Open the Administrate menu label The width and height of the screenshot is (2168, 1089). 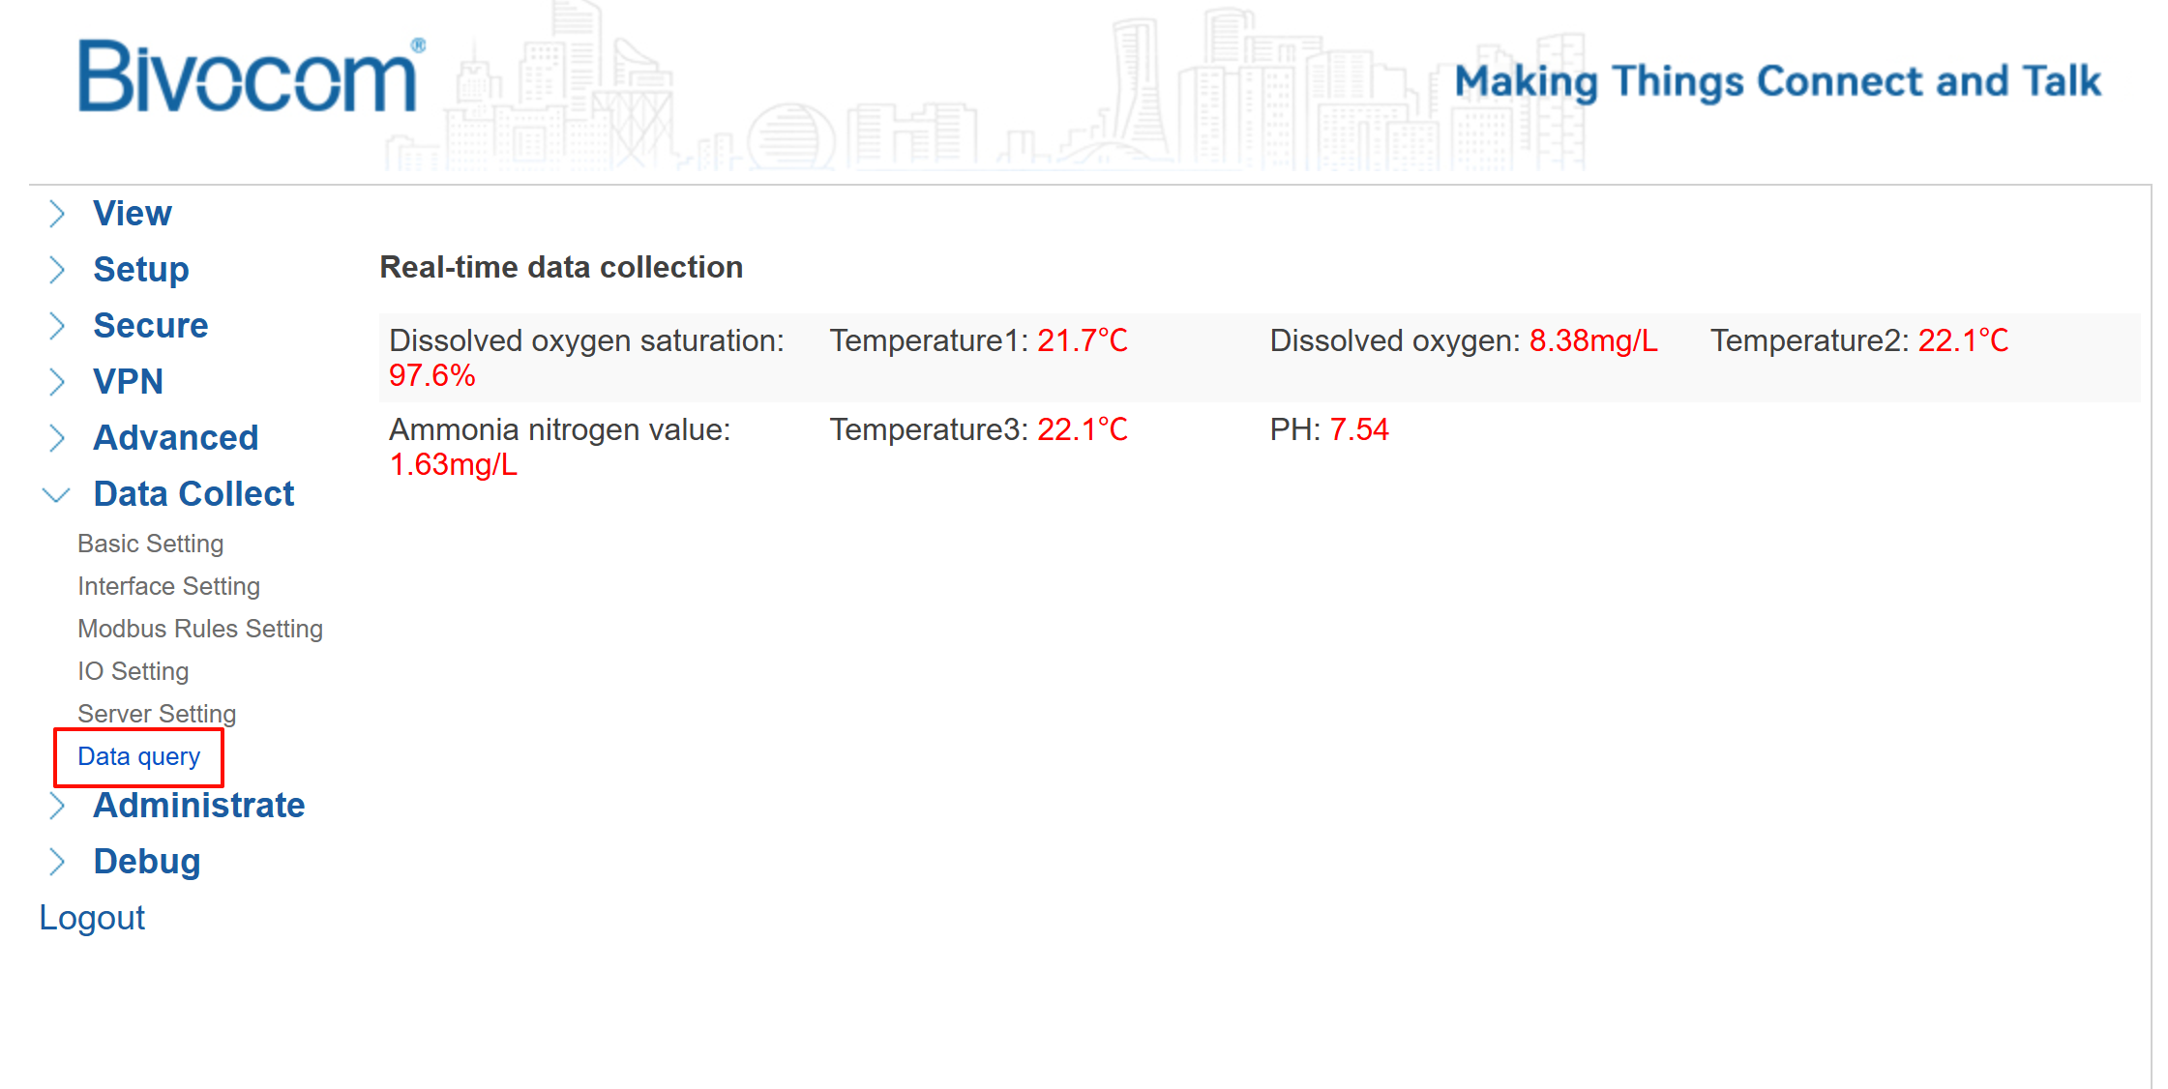click(199, 806)
